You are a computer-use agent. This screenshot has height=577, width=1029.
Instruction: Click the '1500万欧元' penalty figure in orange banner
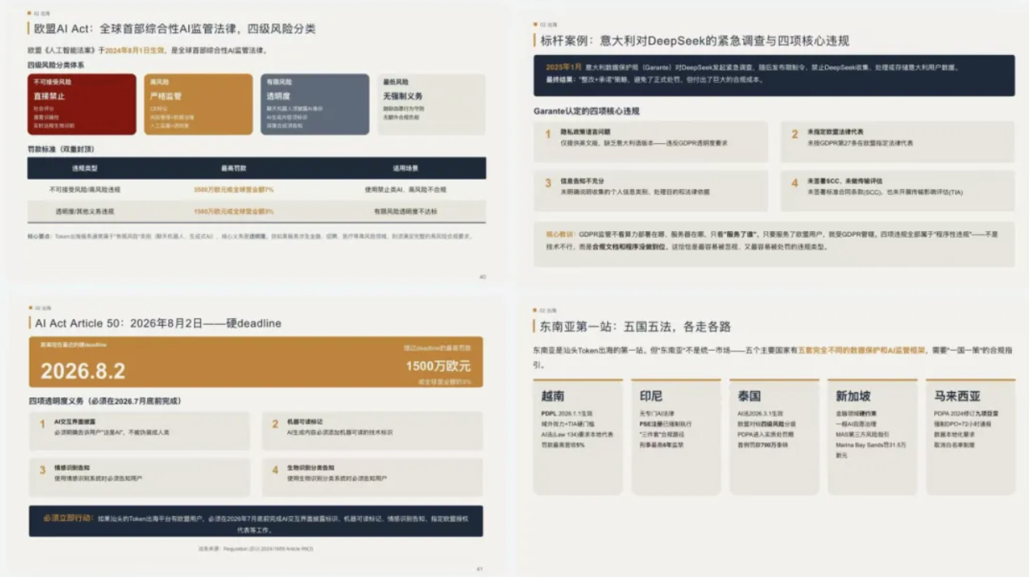(x=438, y=365)
